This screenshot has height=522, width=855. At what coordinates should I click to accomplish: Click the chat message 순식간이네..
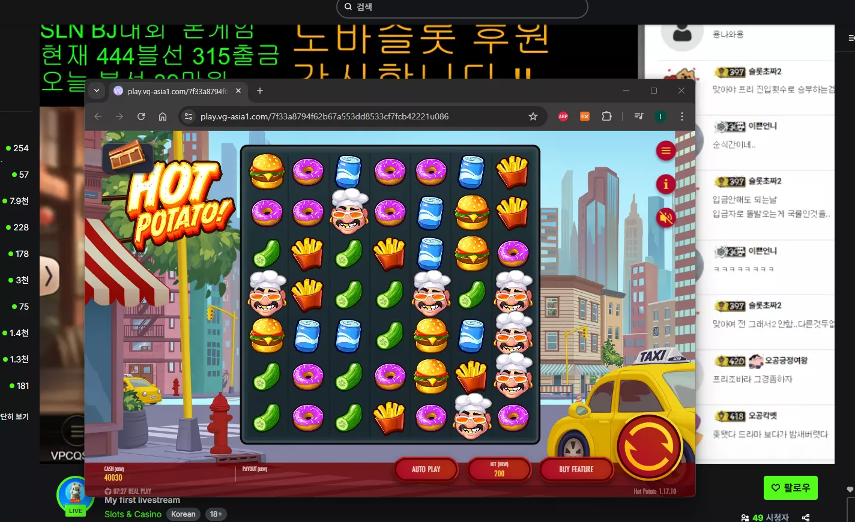coord(734,145)
